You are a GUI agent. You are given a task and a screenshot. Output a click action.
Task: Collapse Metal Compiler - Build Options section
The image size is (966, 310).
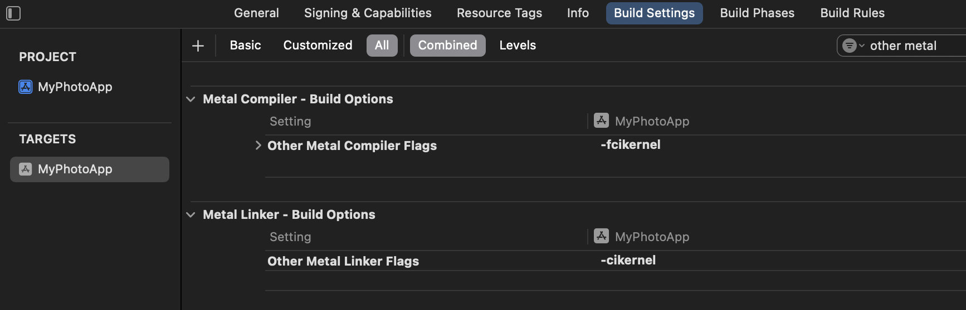[191, 99]
